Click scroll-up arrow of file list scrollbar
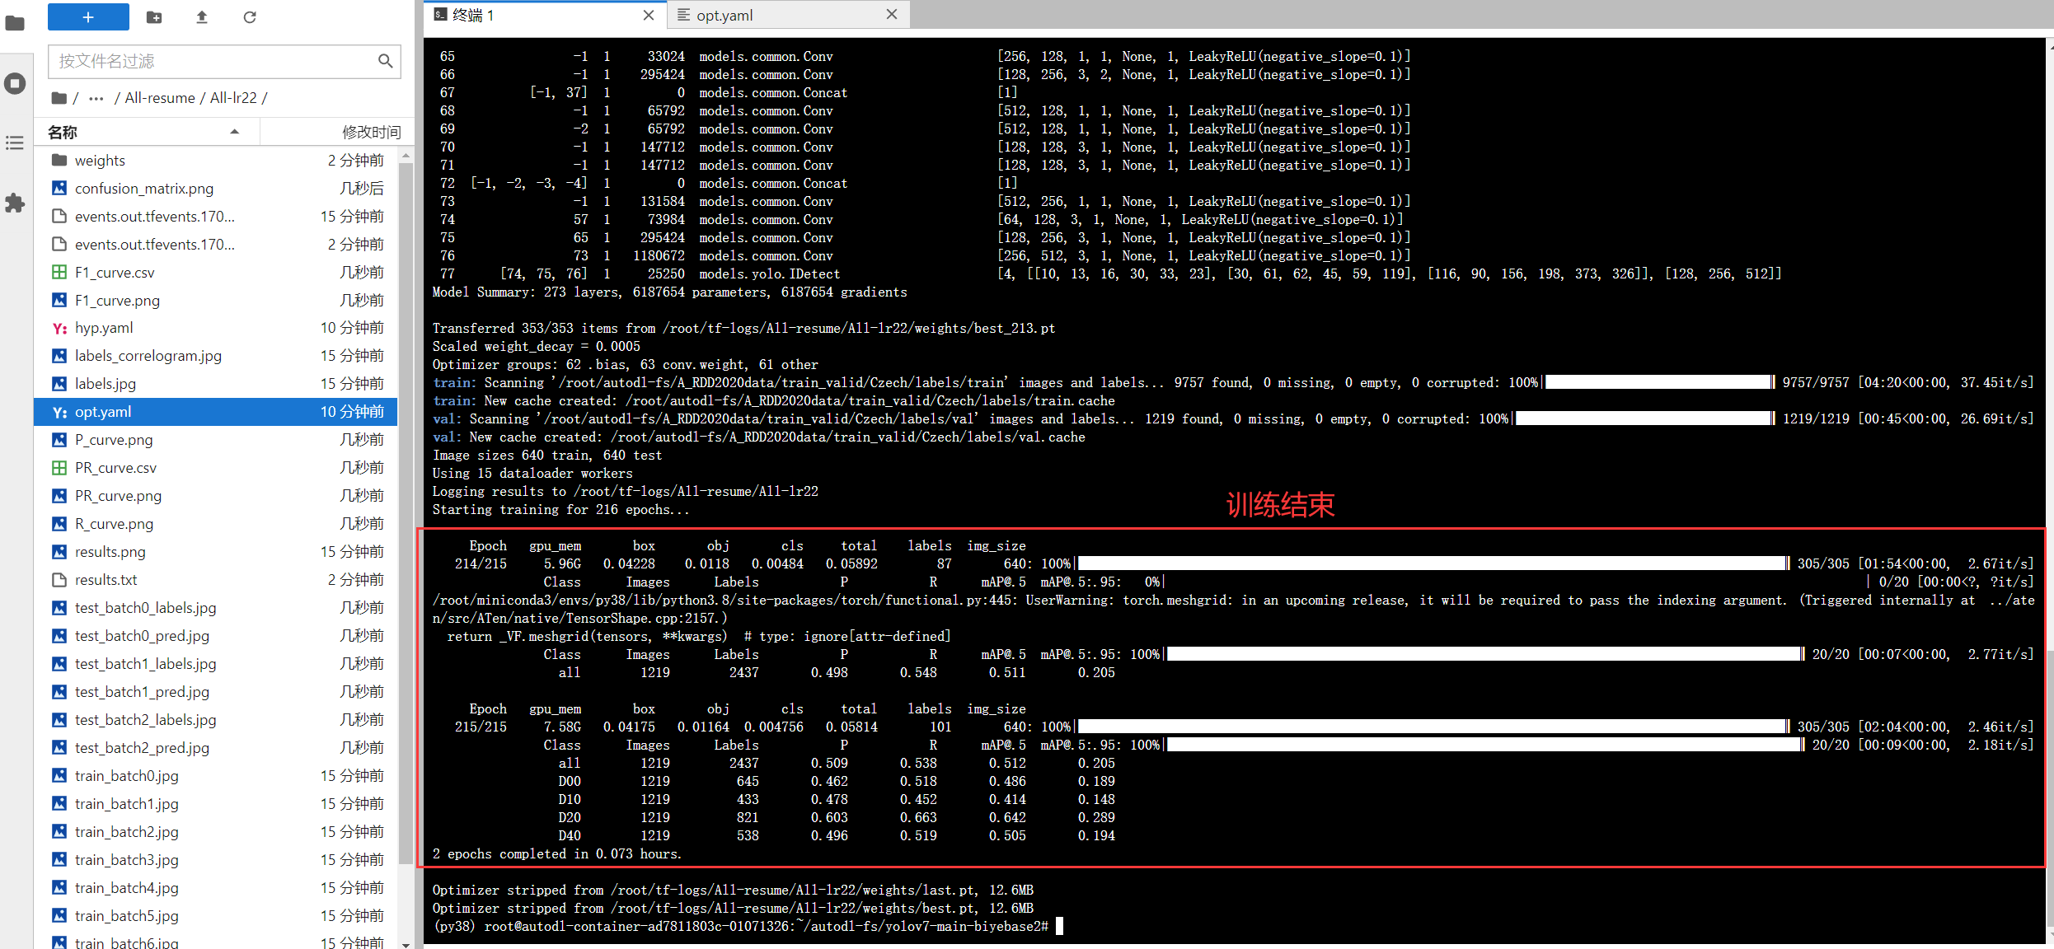 click(406, 156)
